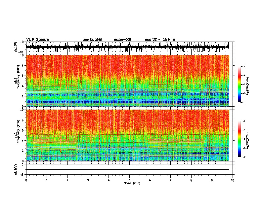Click ch.2 color bar log(PSD) label
This screenshot has width=262, height=202.
(248, 140)
